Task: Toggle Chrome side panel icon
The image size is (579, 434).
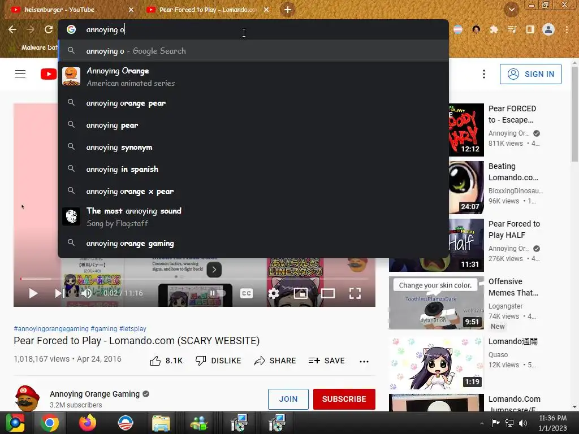Action: click(530, 29)
